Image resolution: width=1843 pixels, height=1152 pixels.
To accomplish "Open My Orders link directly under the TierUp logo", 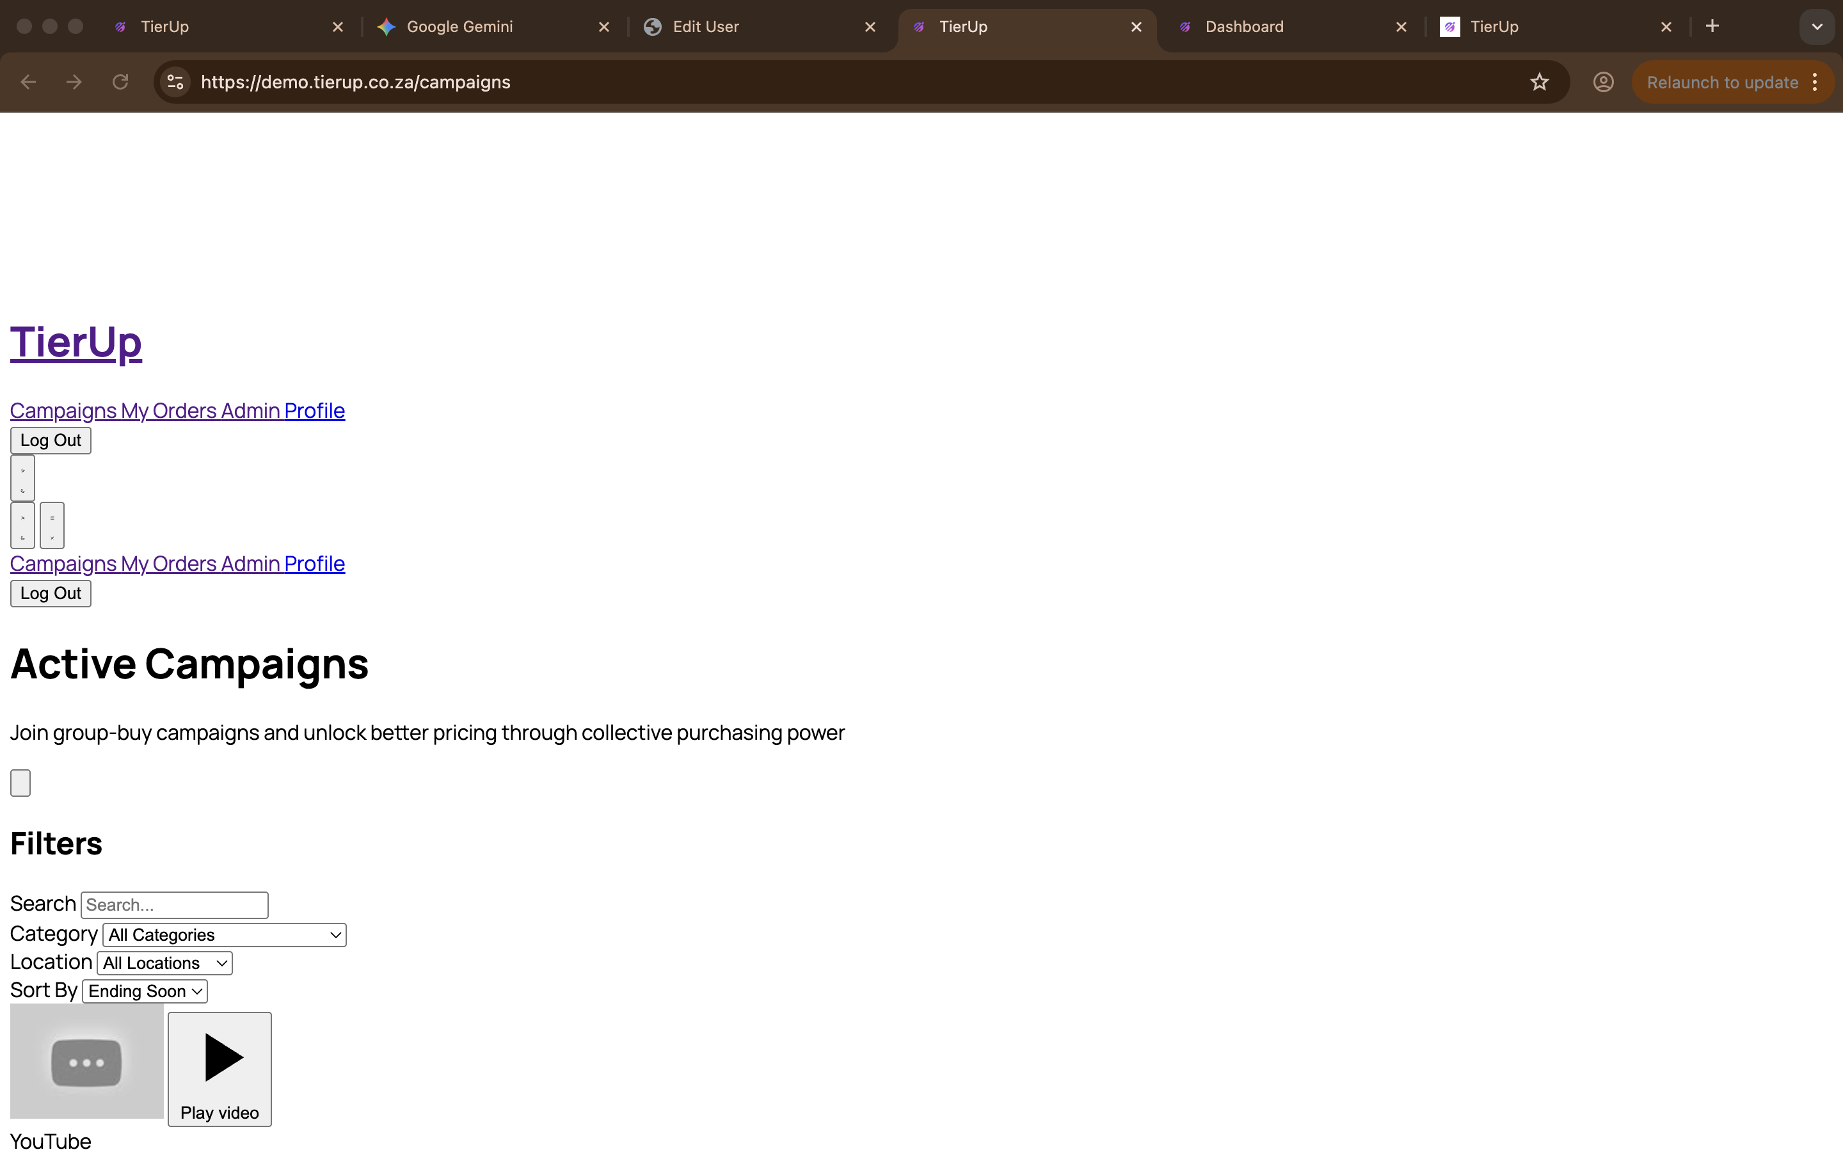I will coord(169,411).
